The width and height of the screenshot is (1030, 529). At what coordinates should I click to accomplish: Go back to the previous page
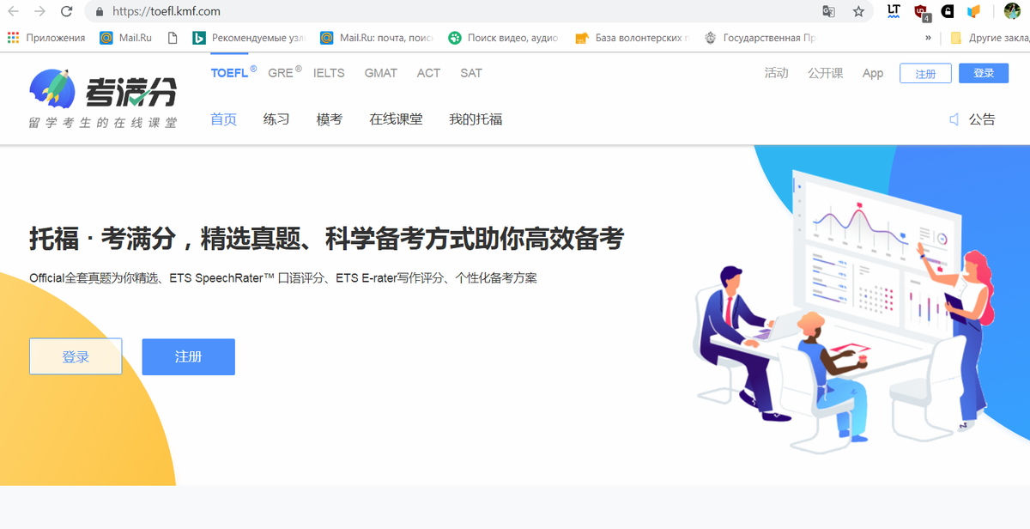14,12
